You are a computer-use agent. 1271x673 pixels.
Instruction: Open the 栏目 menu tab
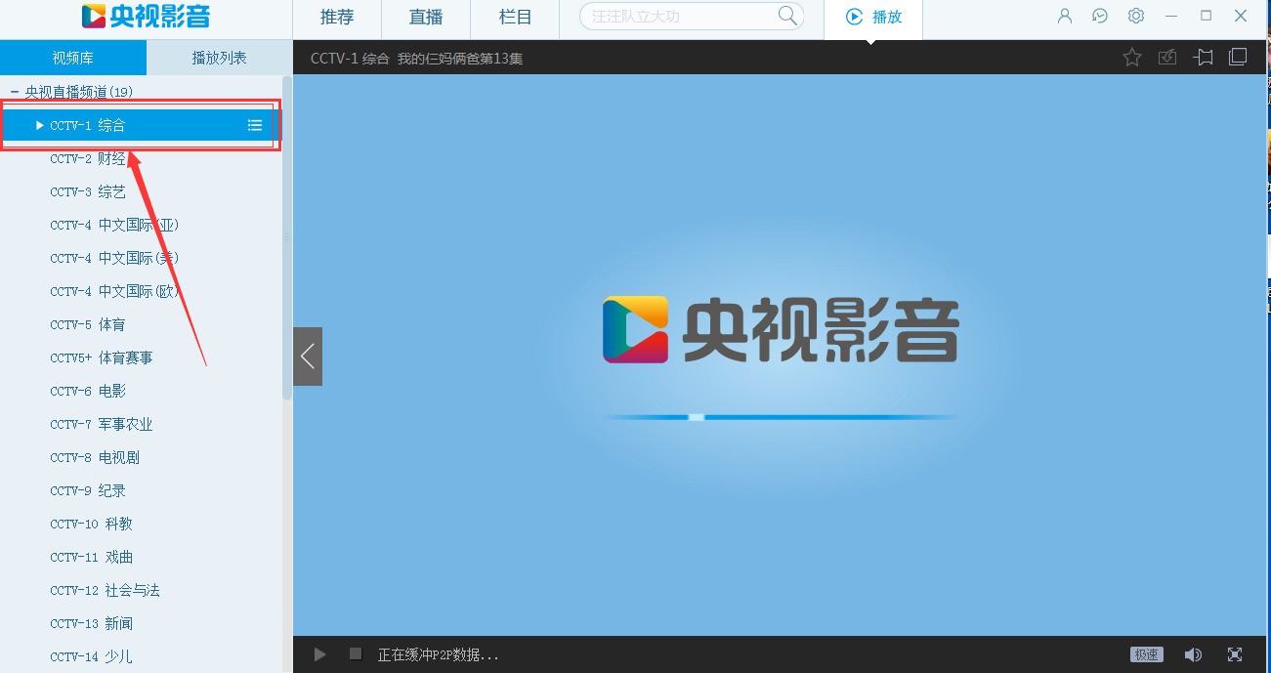coord(515,18)
